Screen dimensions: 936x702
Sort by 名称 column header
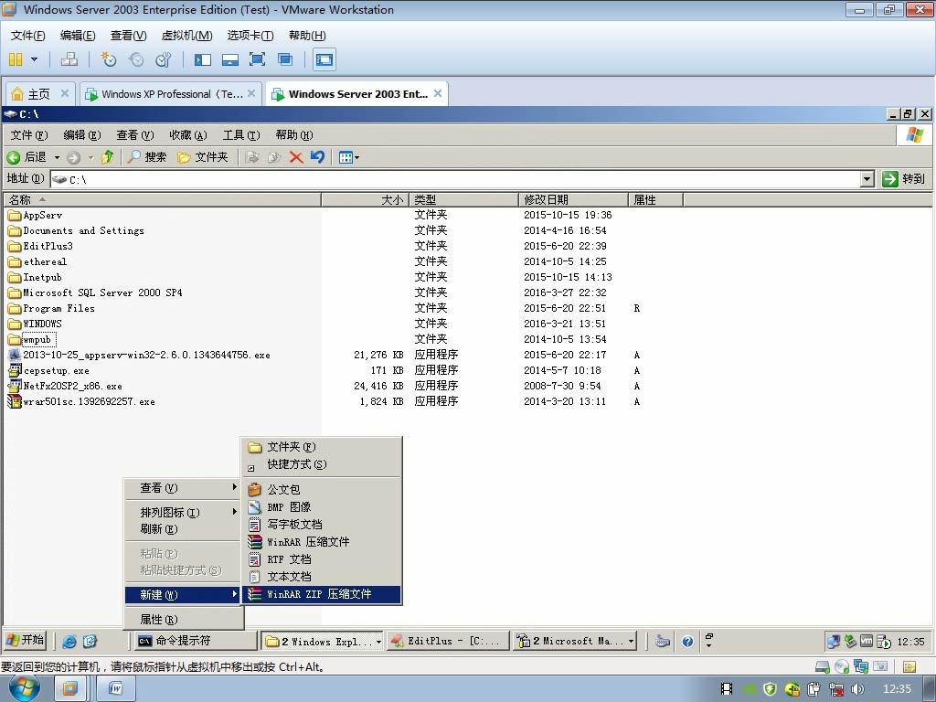pyautogui.click(x=163, y=199)
